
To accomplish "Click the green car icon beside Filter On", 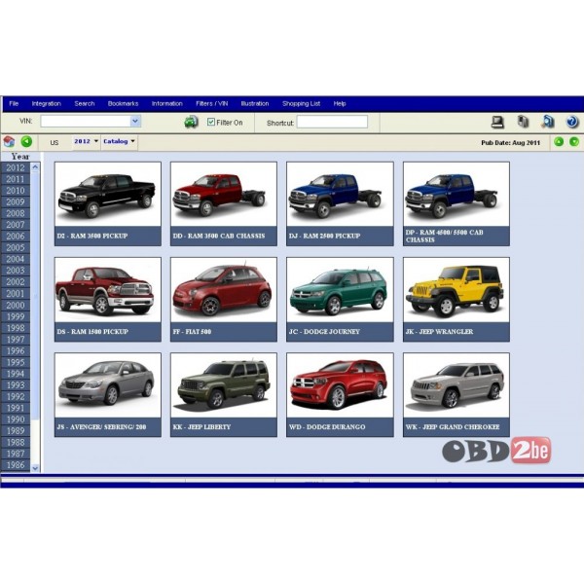I will pyautogui.click(x=191, y=123).
